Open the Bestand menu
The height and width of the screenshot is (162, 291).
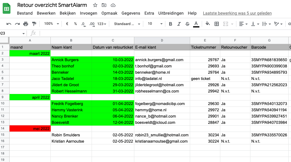25,13
